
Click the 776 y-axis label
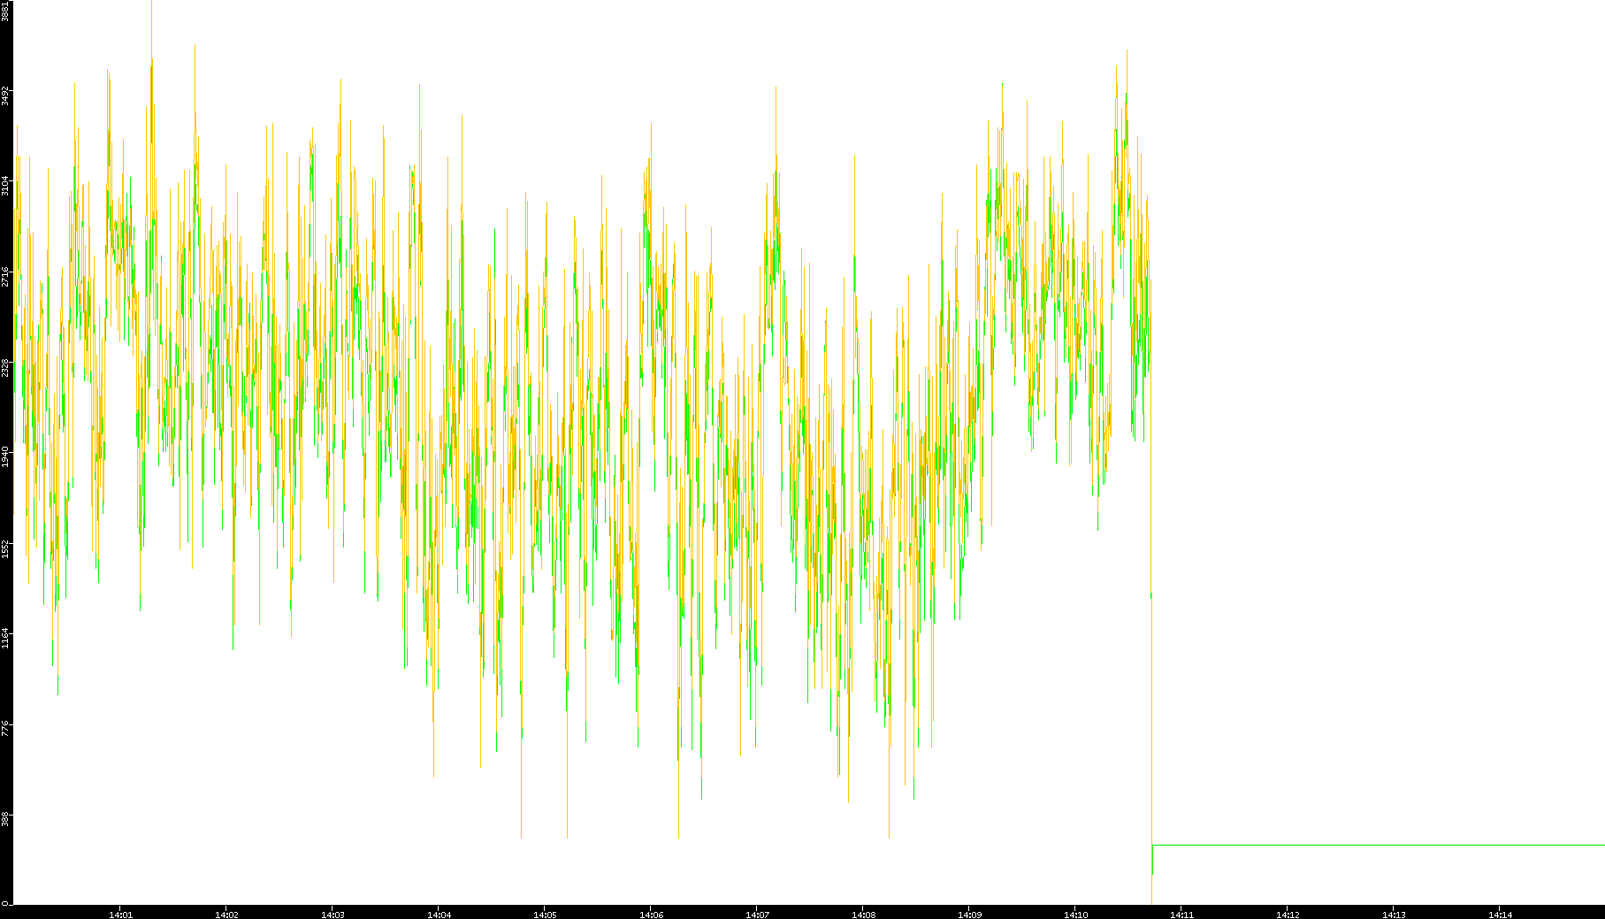(x=5, y=728)
